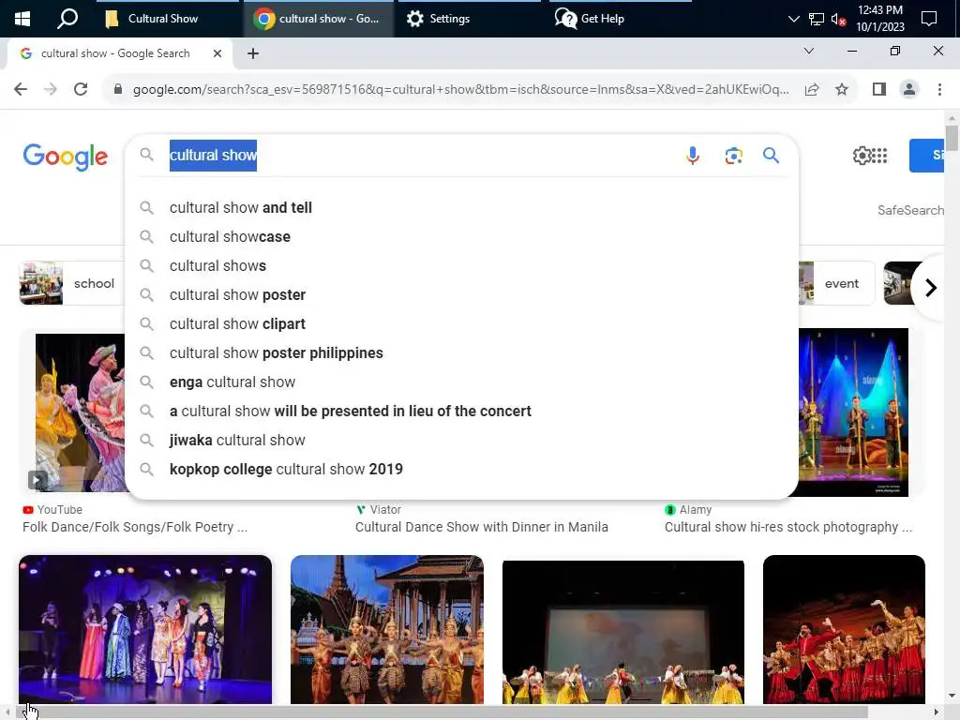Viewport: 960px width, 720px height.
Task: Open the costumed stage performers thumbnail
Action: (145, 629)
